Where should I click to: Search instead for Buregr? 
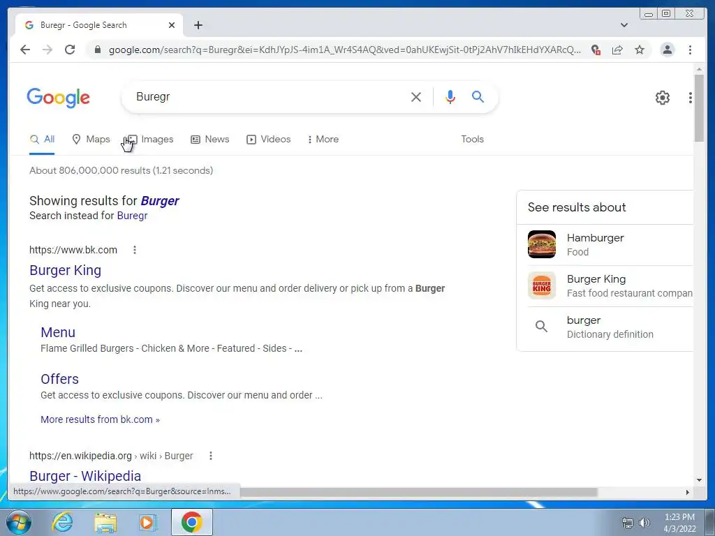click(132, 216)
